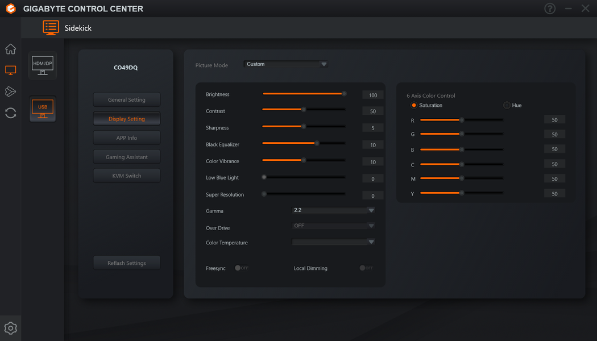This screenshot has width=597, height=341.
Task: Open settings gear at bottom left
Action: pos(10,328)
